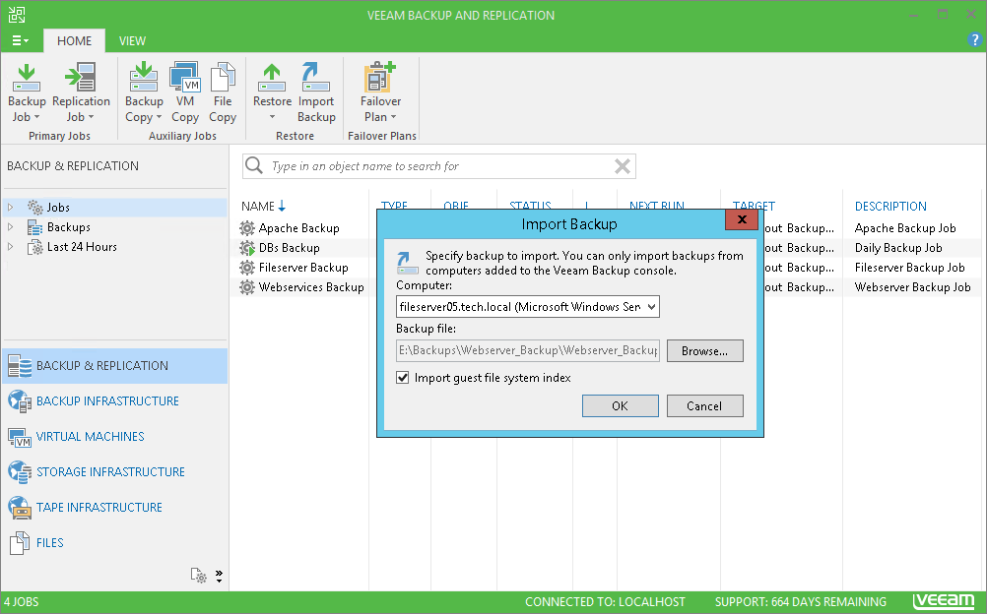Toggle Import guest file system index checkbox
Screen dimensions: 987x614
(403, 378)
